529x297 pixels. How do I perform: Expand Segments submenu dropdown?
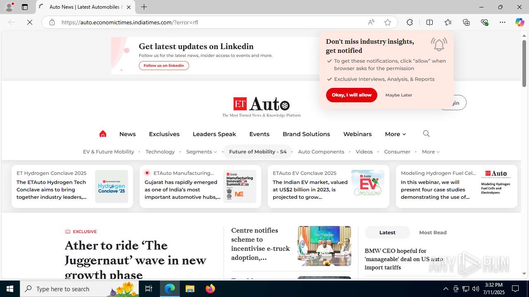point(201,152)
